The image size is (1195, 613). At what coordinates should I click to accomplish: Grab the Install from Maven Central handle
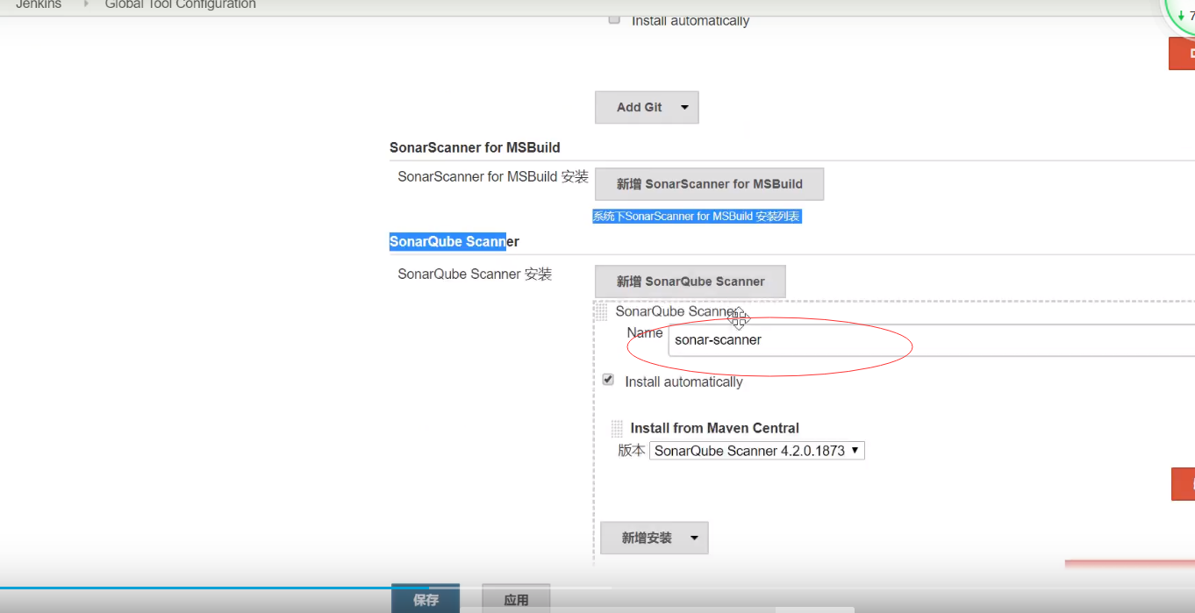617,428
